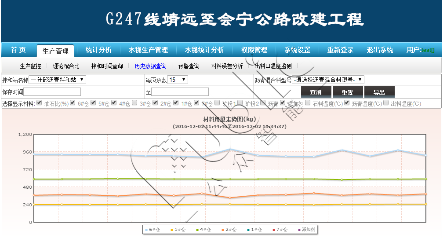Open the 沥青混合料型号 dropdown
447x238 pixels.
(328, 80)
